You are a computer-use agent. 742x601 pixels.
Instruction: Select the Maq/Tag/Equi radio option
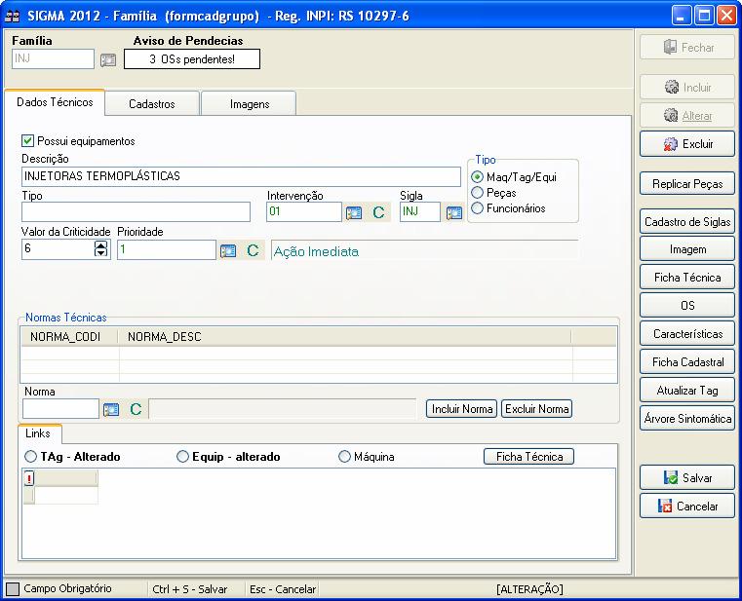click(477, 177)
